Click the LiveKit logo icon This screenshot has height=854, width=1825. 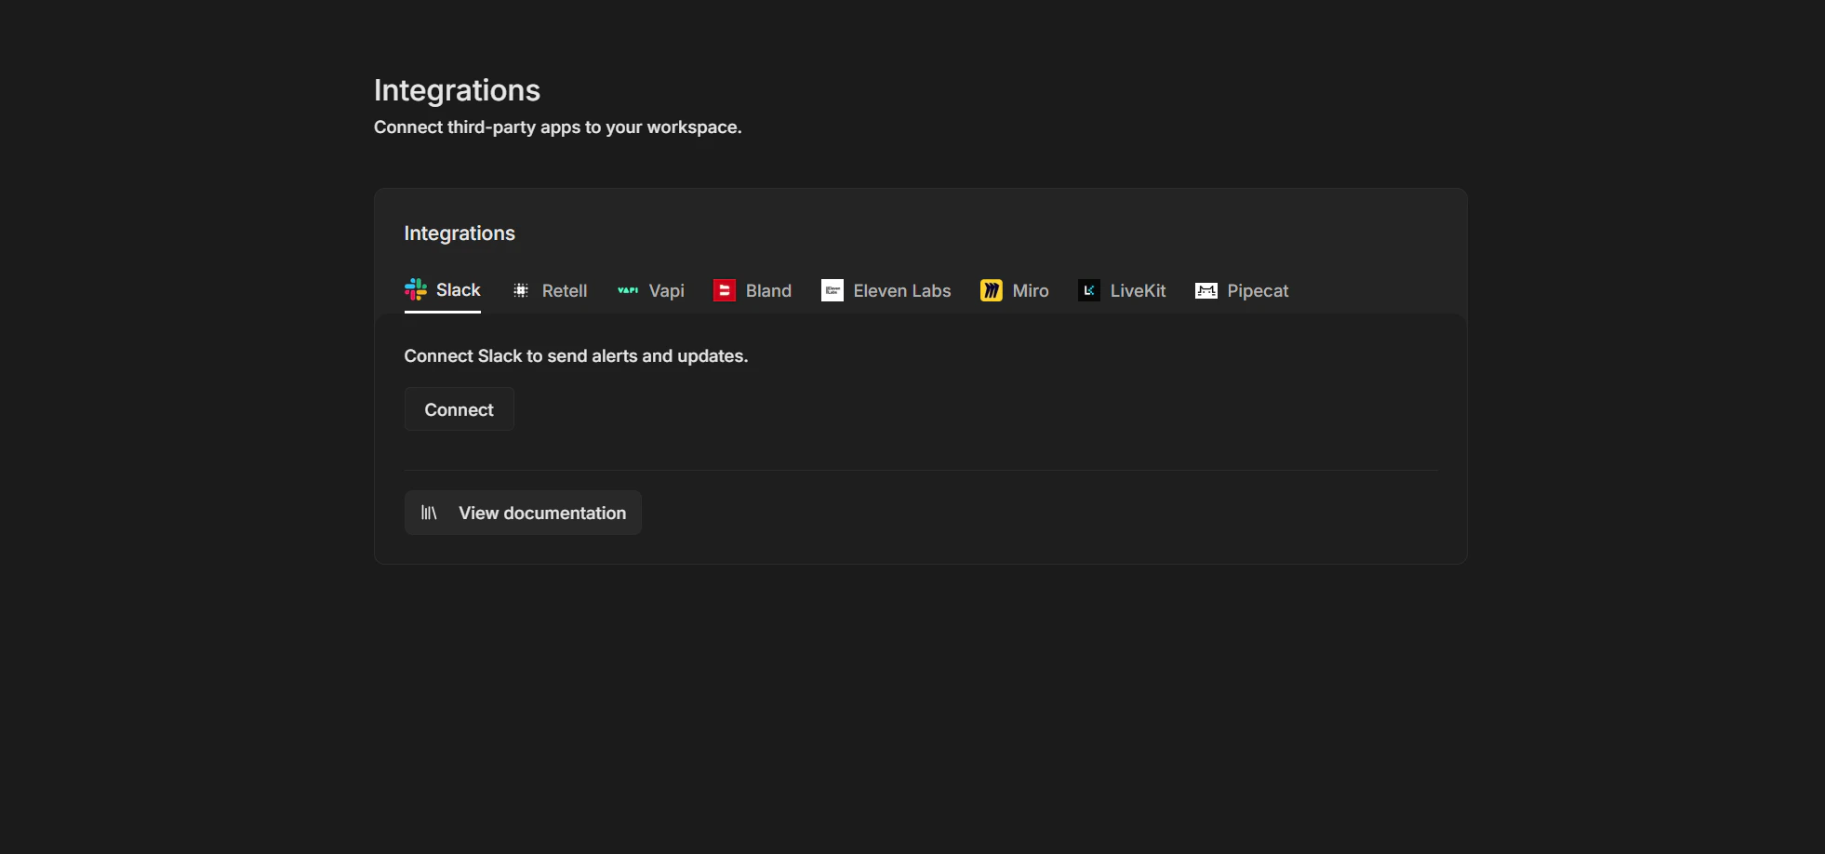pos(1089,290)
